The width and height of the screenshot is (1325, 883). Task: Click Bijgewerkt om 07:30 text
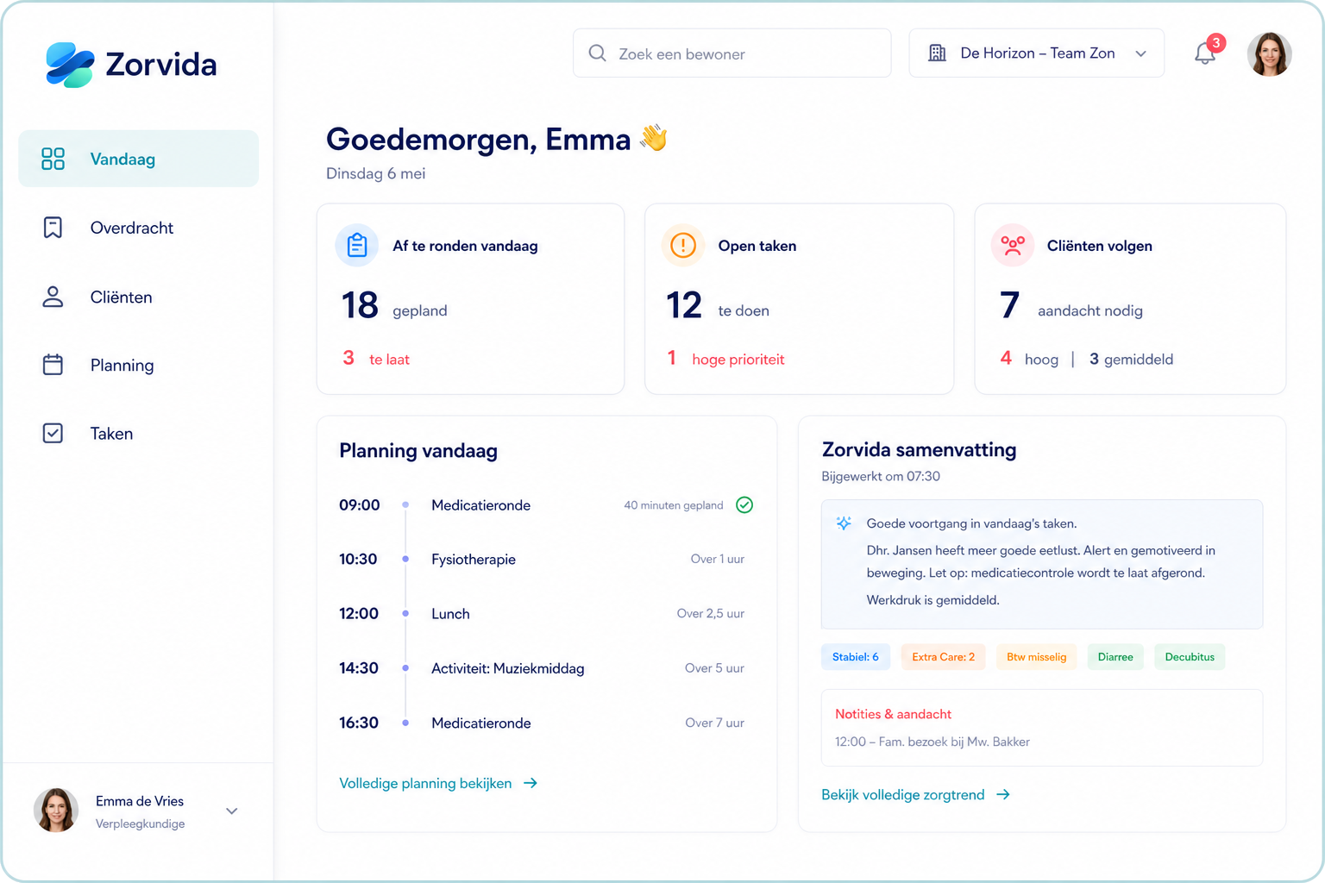tap(881, 476)
